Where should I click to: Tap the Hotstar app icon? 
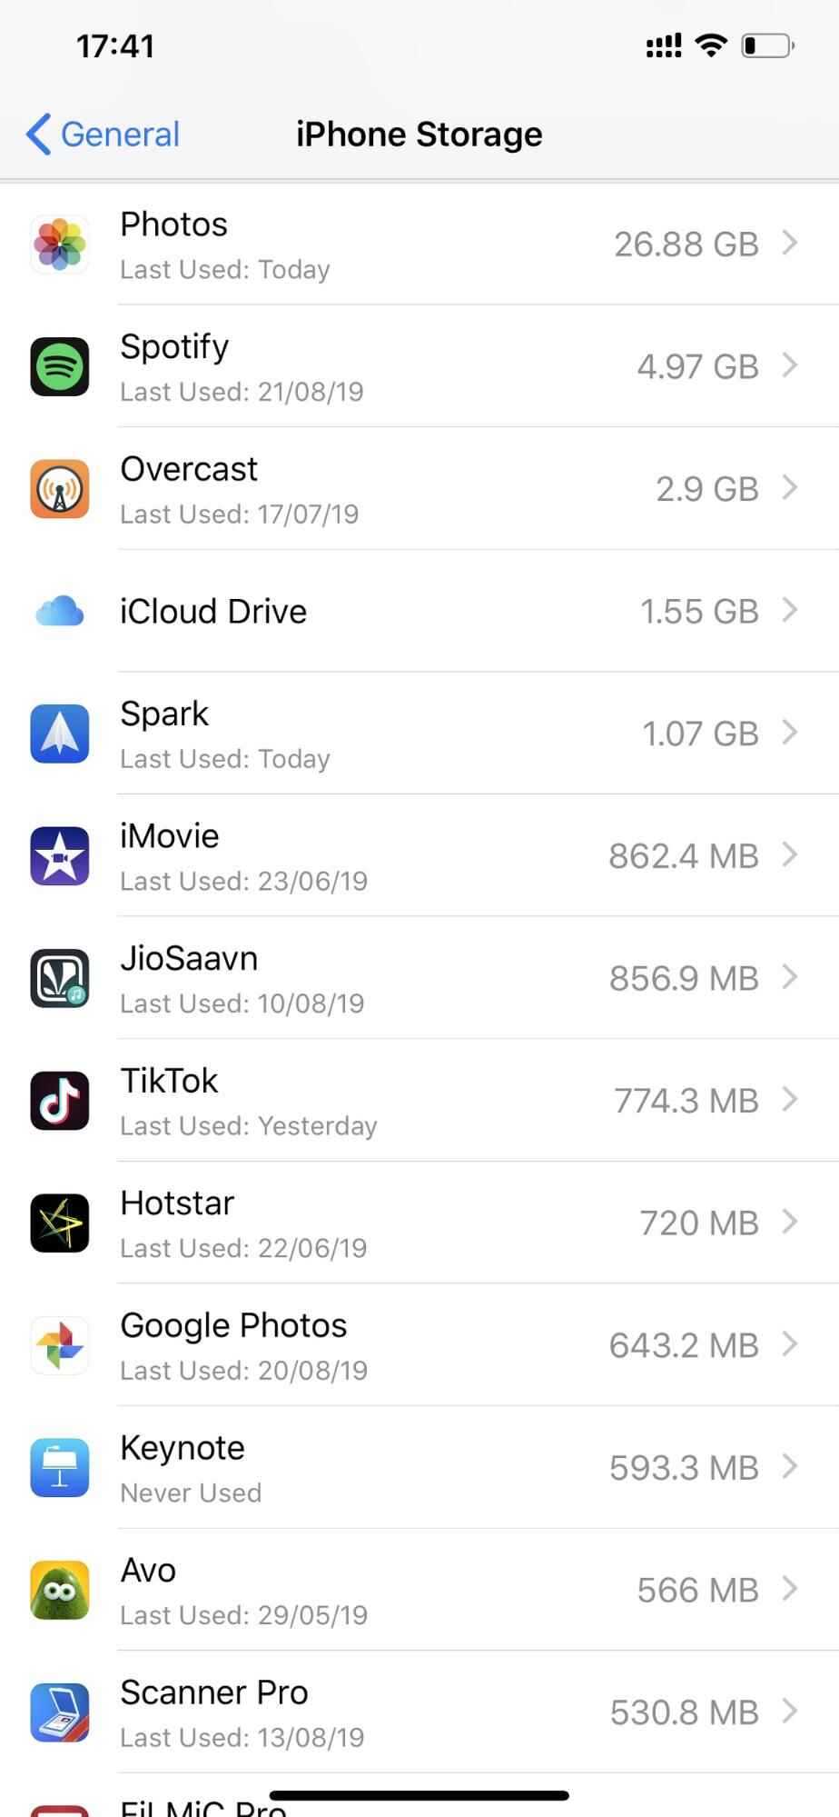60,1223
